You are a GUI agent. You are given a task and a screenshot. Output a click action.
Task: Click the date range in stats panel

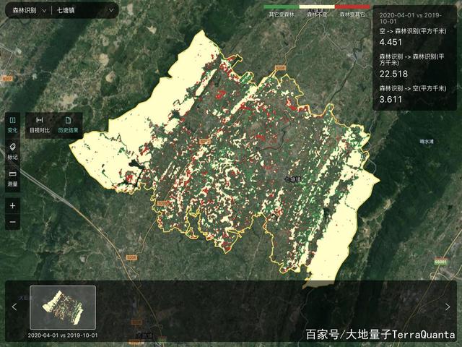(410, 18)
